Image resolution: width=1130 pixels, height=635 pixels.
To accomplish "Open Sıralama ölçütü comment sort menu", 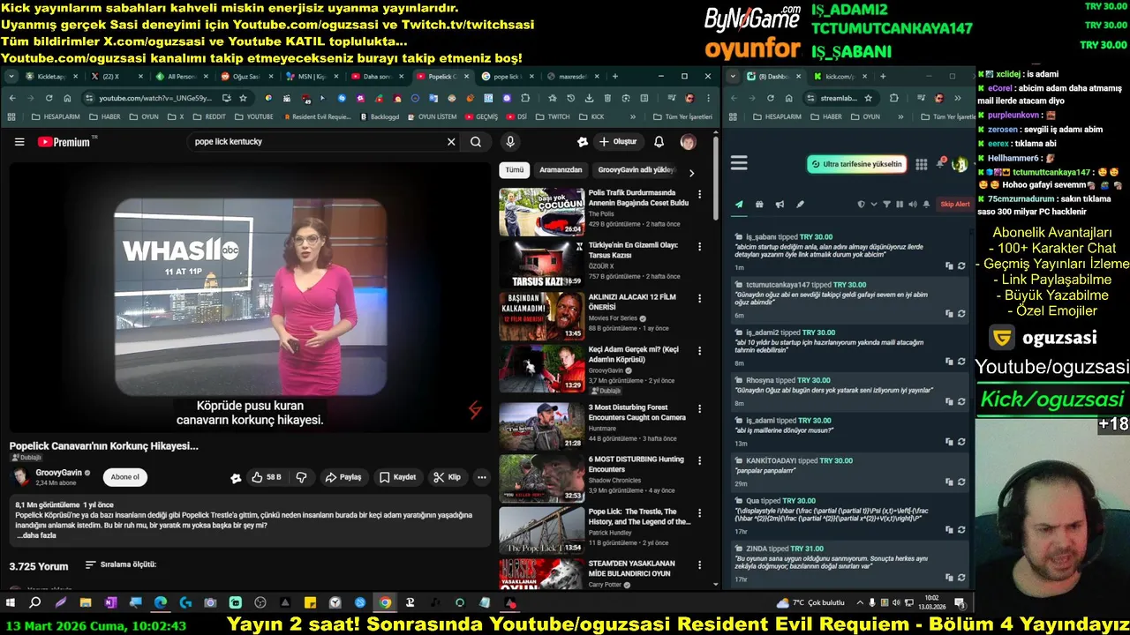I will pyautogui.click(x=120, y=564).
